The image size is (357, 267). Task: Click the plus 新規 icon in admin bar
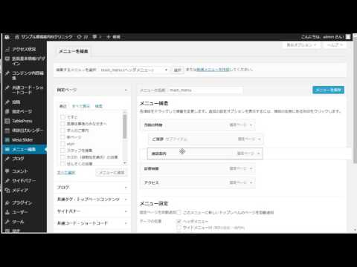pyautogui.click(x=109, y=37)
